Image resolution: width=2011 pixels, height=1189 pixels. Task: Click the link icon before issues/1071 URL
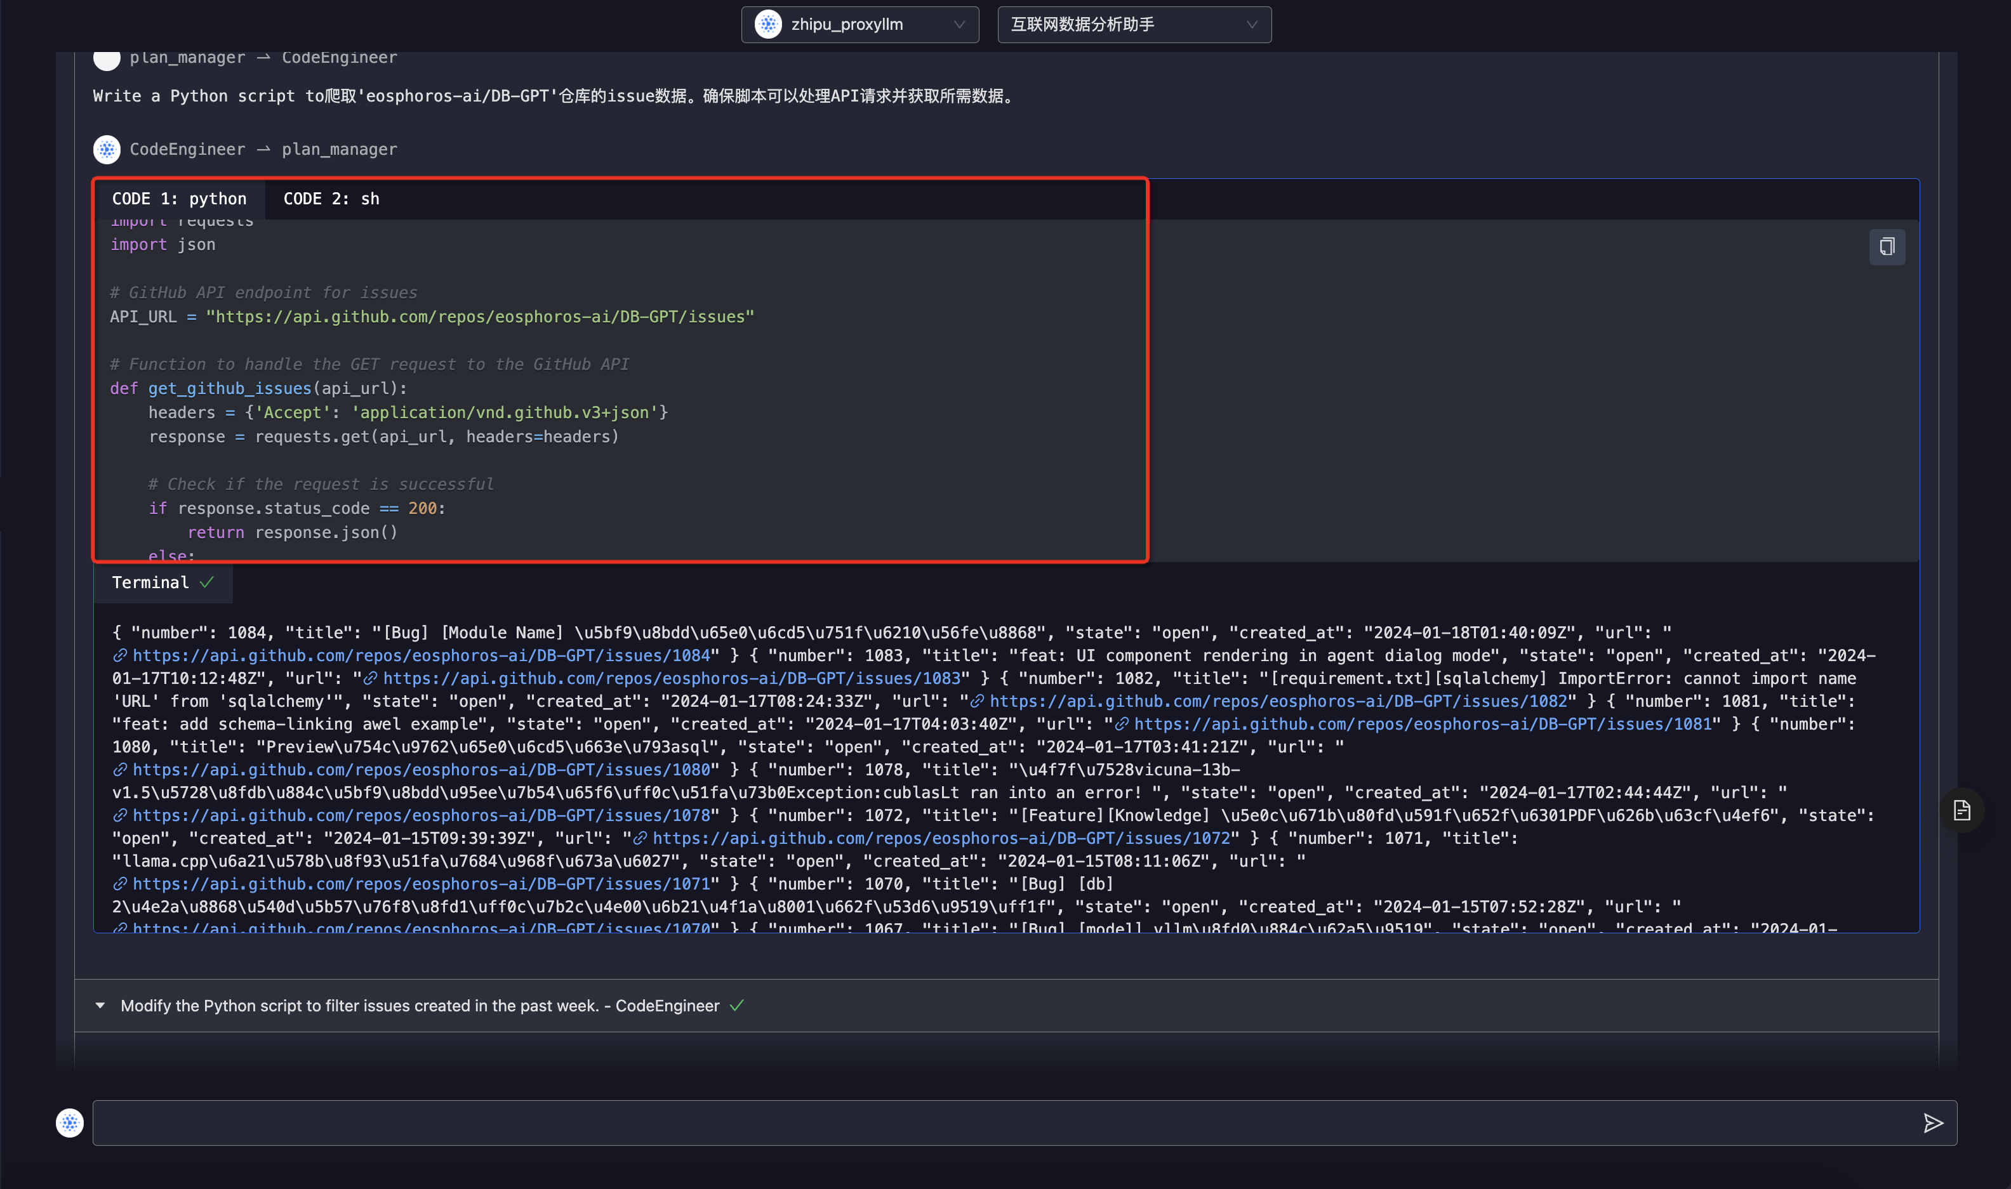tap(120, 884)
